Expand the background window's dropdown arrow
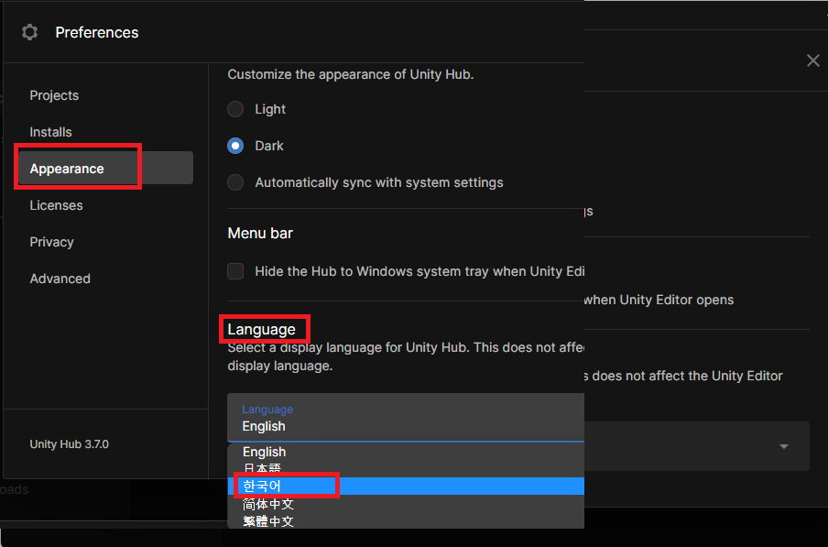The height and width of the screenshot is (547, 828). [x=784, y=447]
